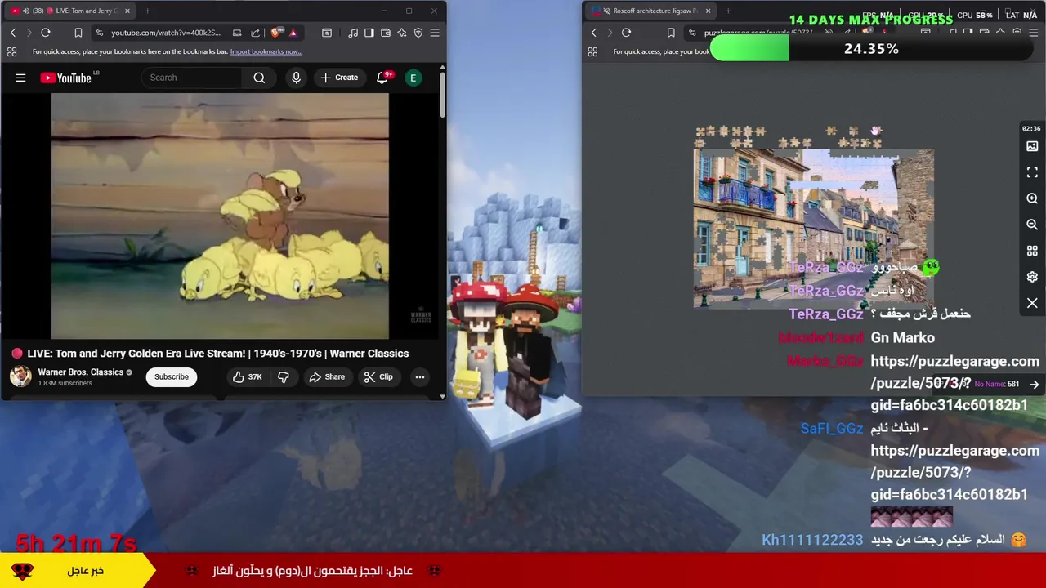The width and height of the screenshot is (1046, 588).
Task: Open Warner Bros. Classics channel name
Action: [x=80, y=372]
